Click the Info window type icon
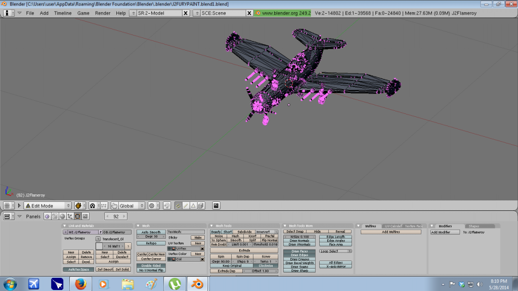Screen dimensions: 518x291 [x=9, y=13]
